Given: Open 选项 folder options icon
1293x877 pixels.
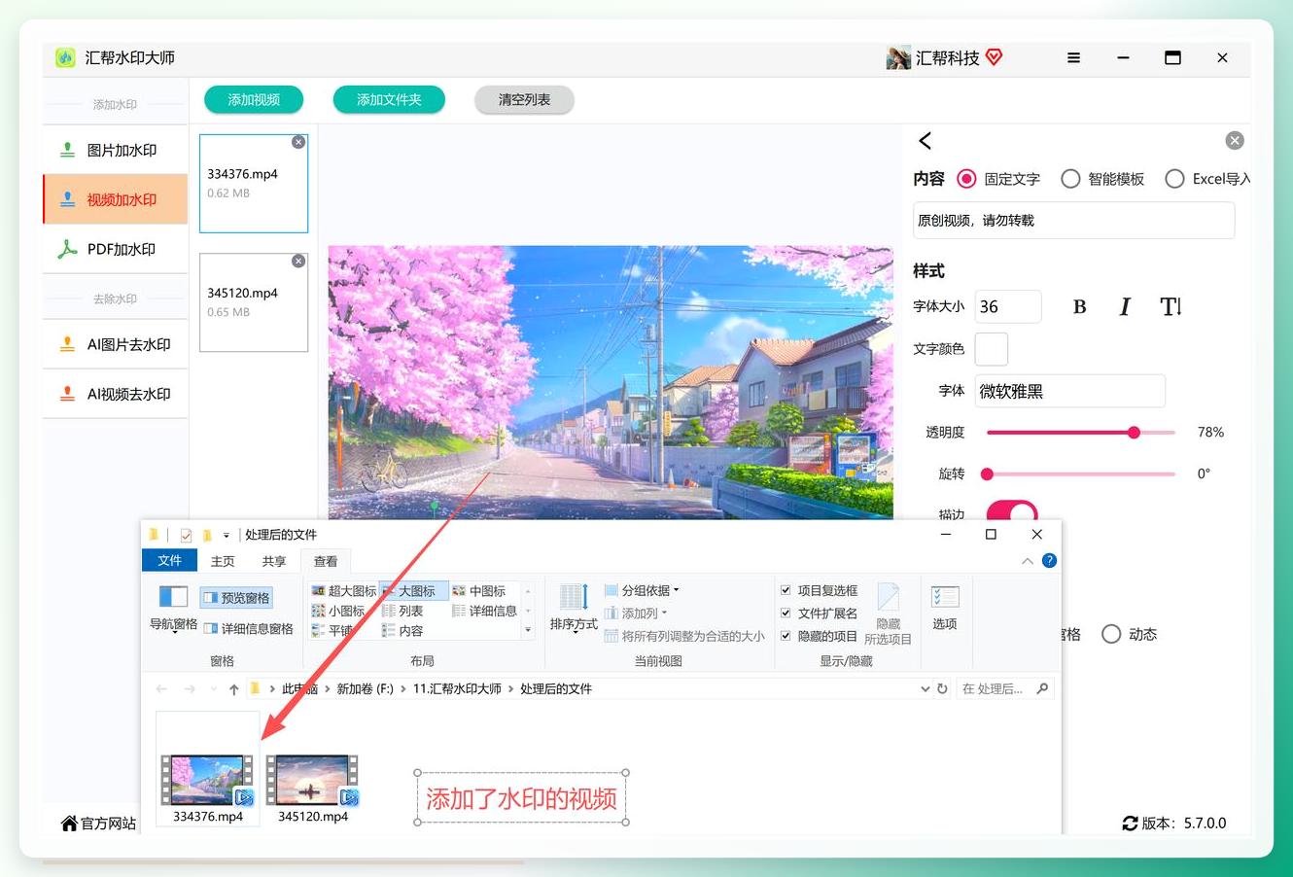Looking at the screenshot, I should point(945,597).
